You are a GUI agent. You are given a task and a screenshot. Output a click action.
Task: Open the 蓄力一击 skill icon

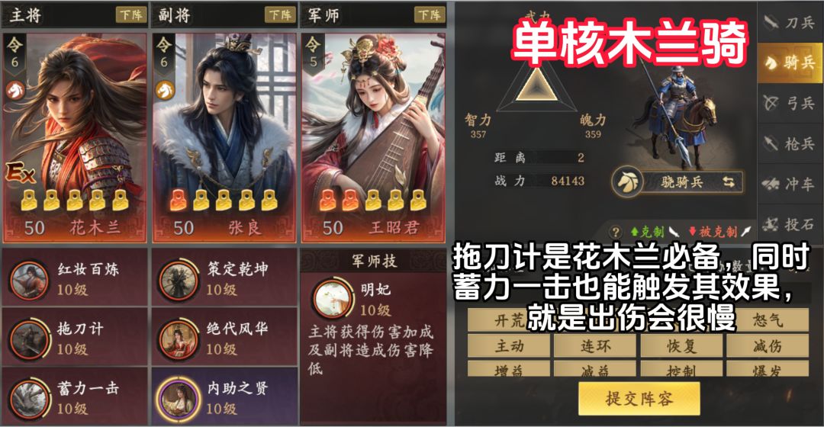(x=29, y=399)
